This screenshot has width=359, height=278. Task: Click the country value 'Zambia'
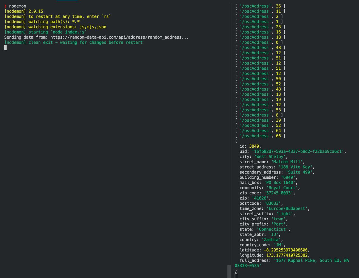point(271,240)
